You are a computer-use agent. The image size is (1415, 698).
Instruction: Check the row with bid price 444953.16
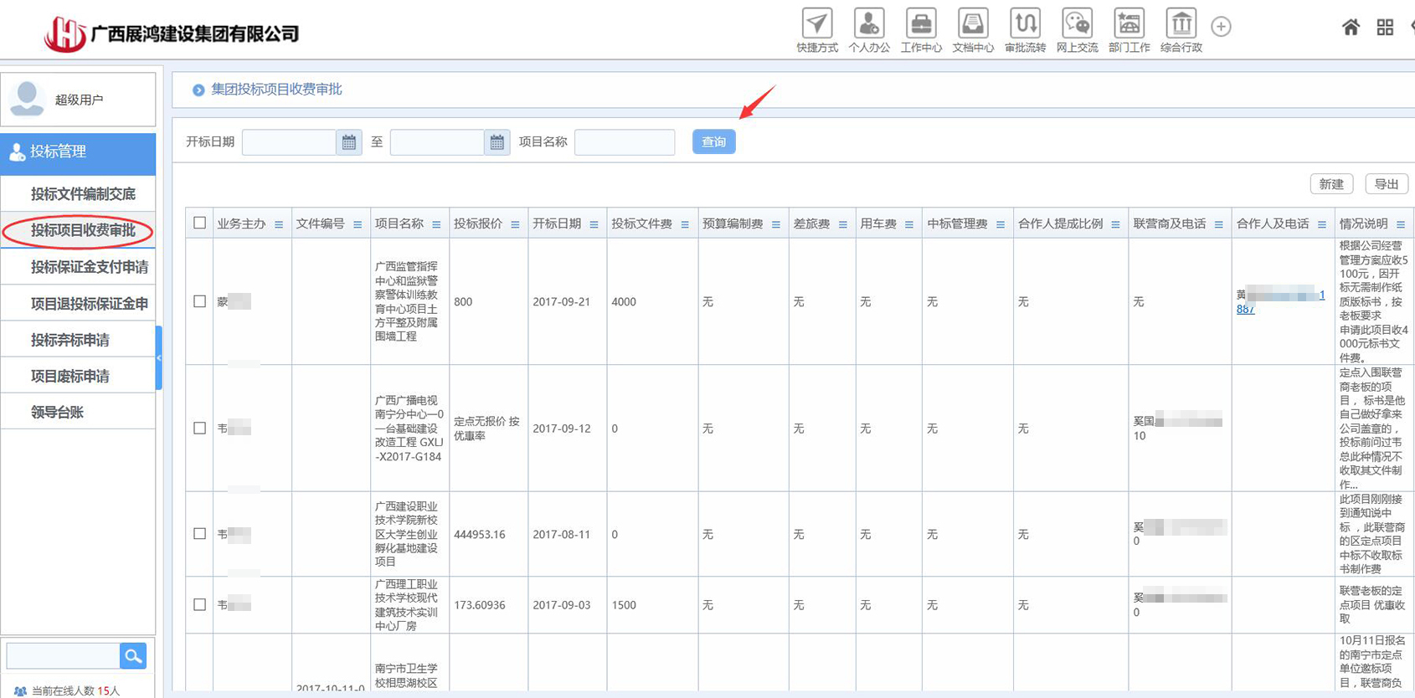[199, 533]
